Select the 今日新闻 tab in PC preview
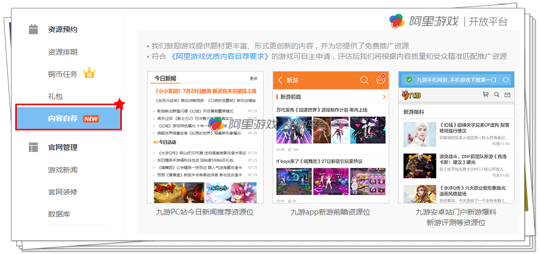 165,79
